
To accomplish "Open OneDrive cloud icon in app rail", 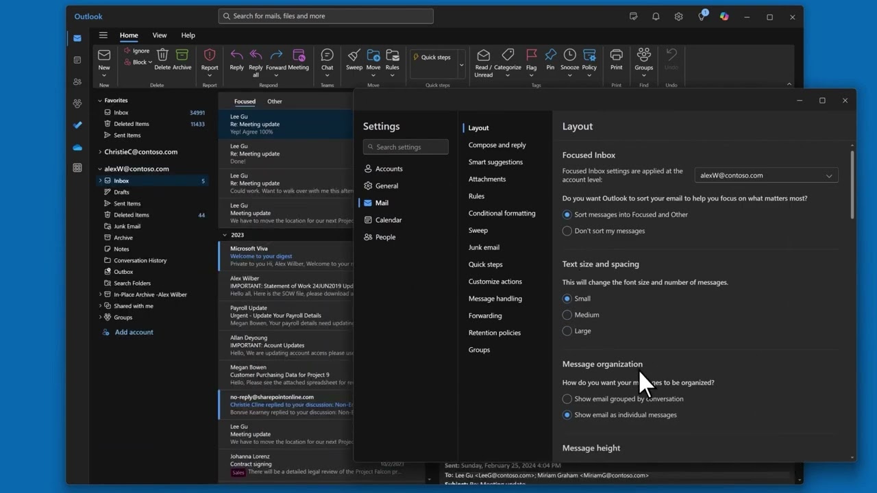I will (77, 147).
